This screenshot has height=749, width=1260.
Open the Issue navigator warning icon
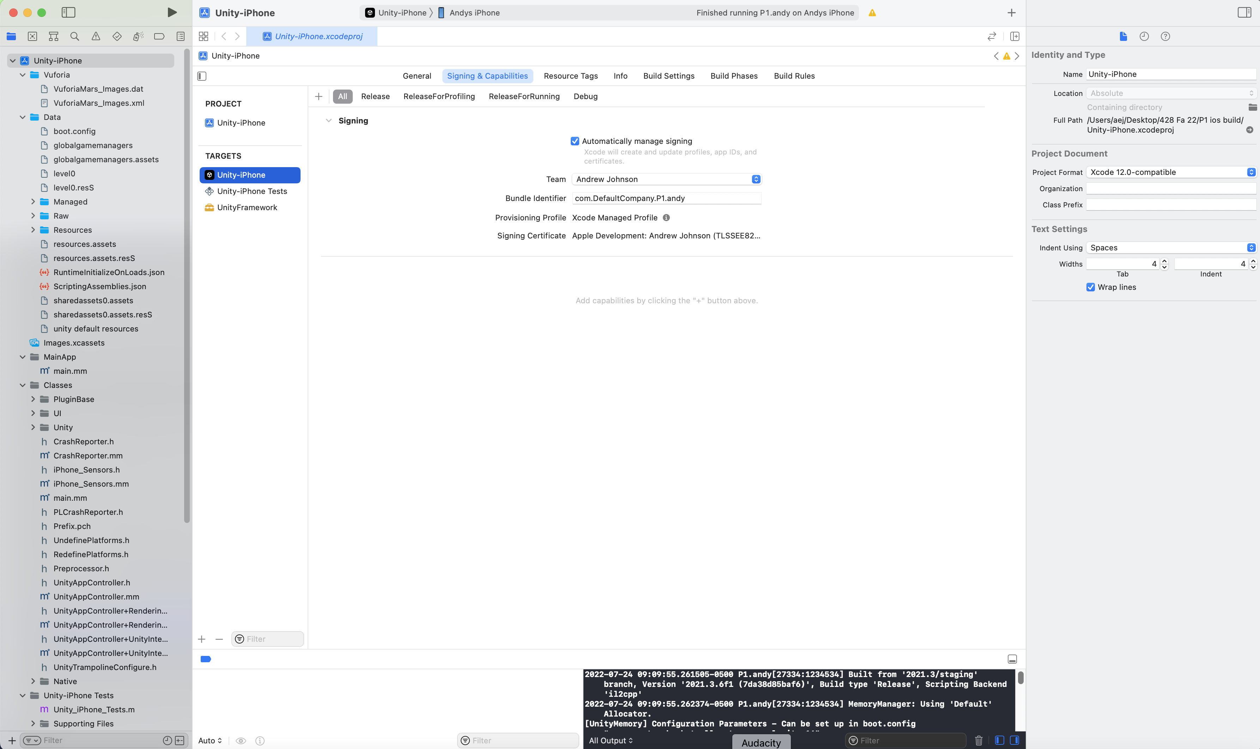pos(96,36)
